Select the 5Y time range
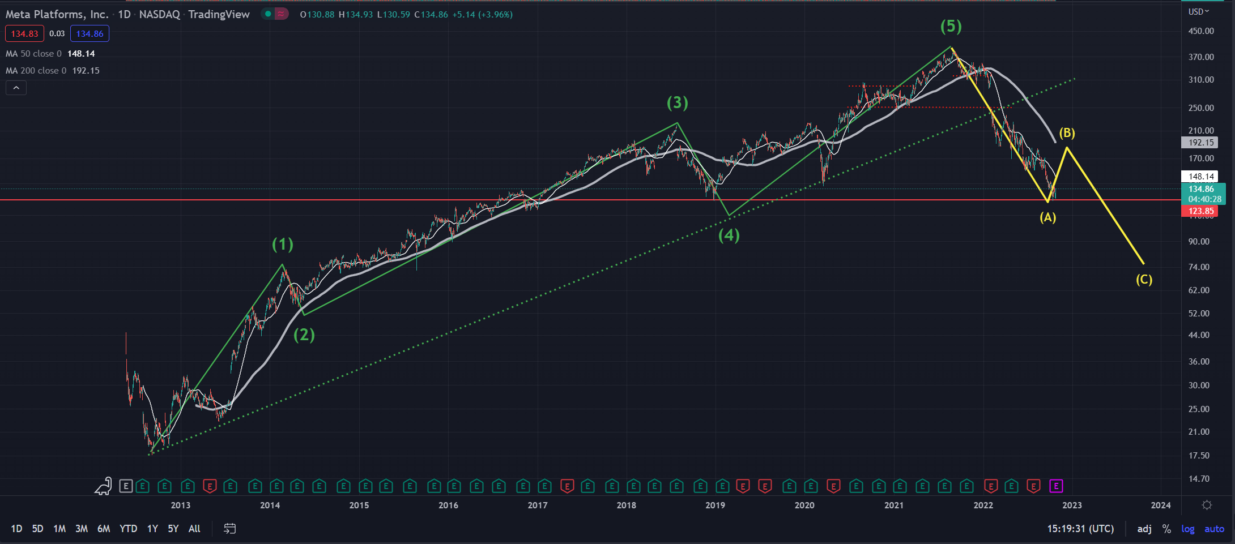The image size is (1235, 544). click(x=173, y=529)
